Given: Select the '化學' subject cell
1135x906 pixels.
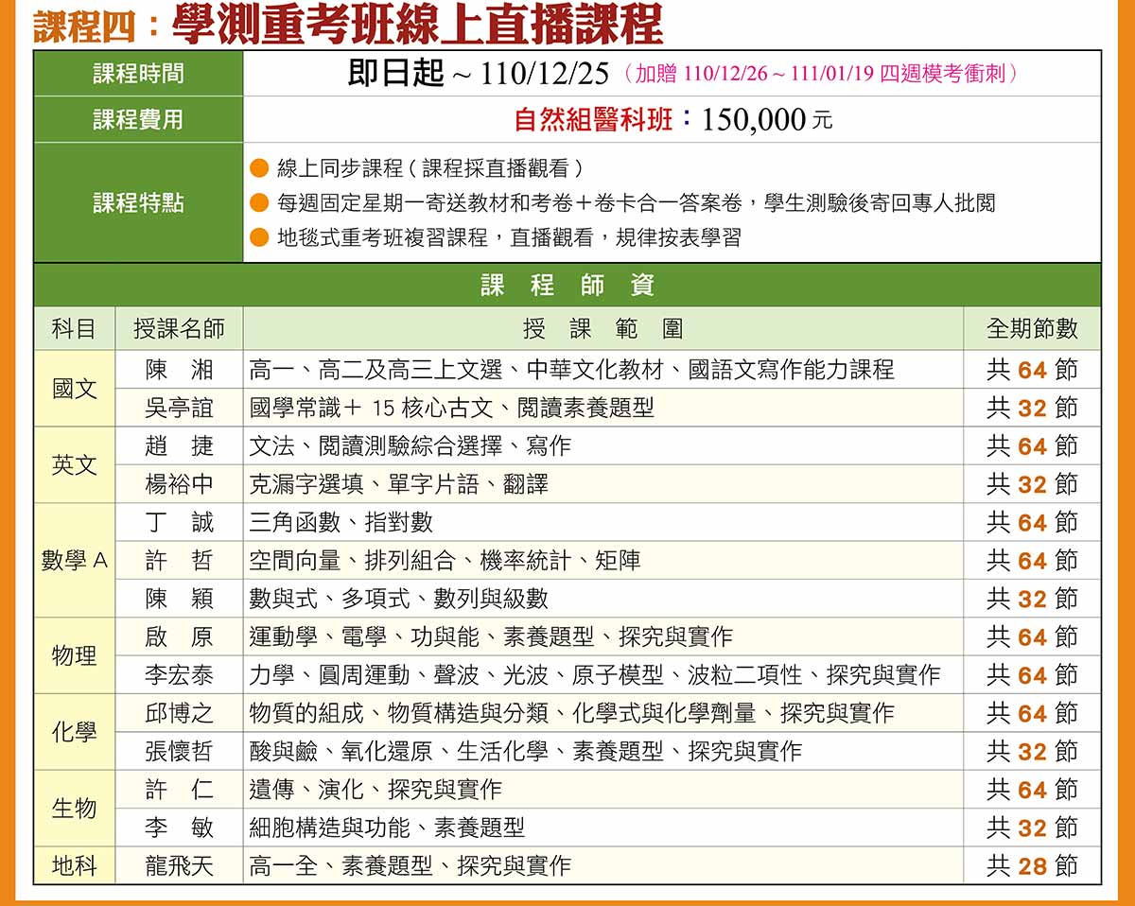Looking at the screenshot, I should [75, 733].
